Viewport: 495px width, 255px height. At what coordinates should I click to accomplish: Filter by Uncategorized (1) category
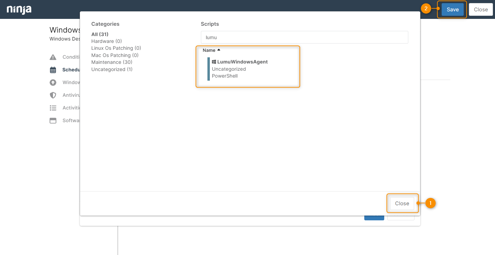tap(111, 69)
